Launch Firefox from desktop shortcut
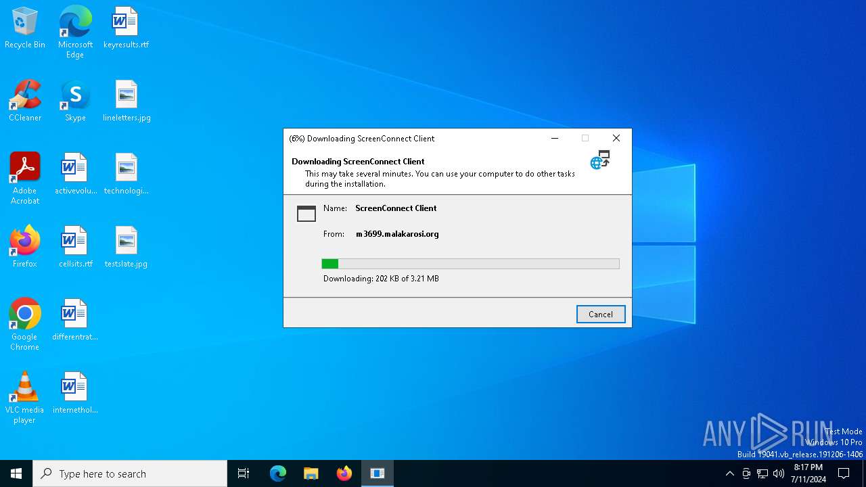The image size is (866, 487). pos(25,248)
